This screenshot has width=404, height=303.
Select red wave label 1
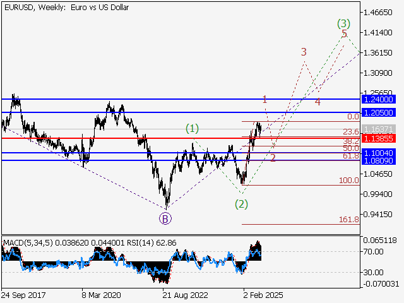264,99
